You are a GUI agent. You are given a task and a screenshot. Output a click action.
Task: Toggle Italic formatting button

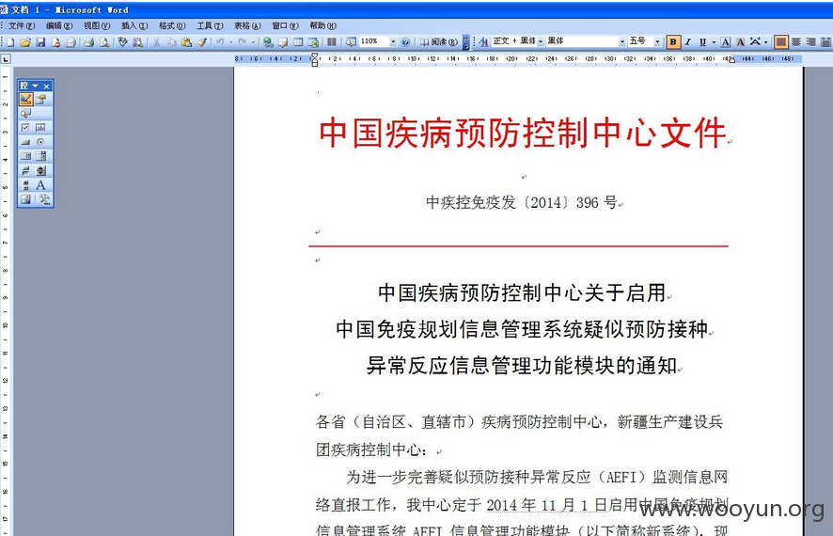pos(688,42)
